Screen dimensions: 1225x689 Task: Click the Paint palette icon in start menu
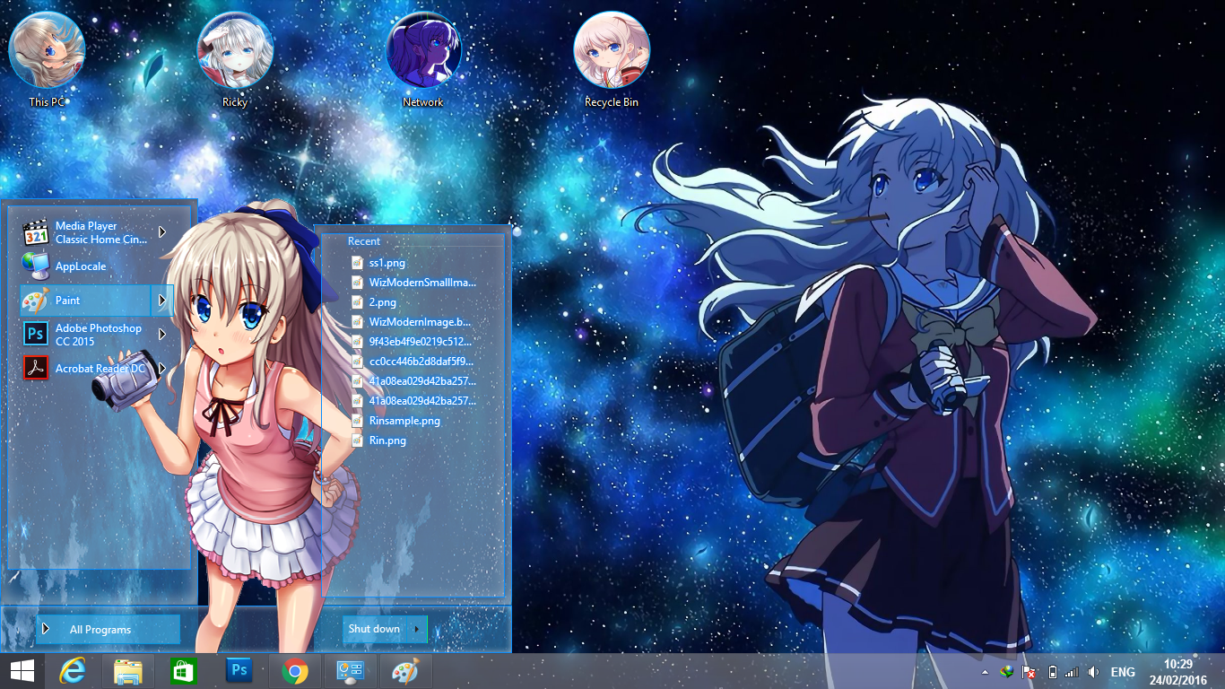pos(34,301)
